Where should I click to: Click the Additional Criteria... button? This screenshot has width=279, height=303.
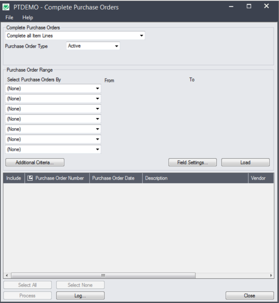35,162
